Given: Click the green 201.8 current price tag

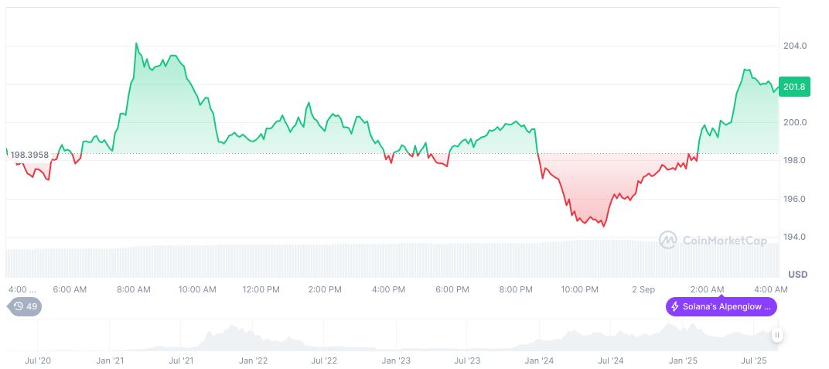Looking at the screenshot, I should [794, 87].
